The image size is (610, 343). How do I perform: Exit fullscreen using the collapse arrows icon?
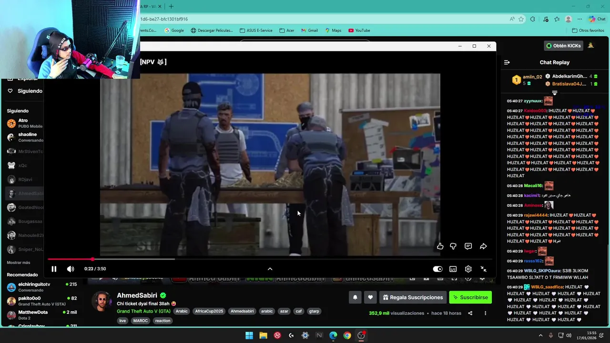(x=483, y=269)
